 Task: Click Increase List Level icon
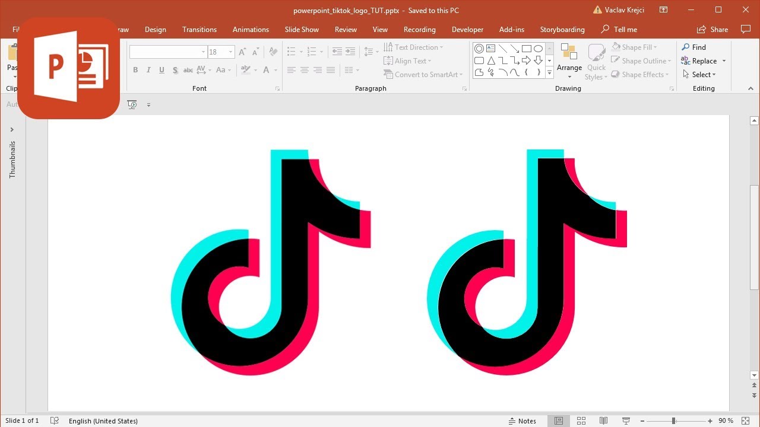click(x=350, y=52)
